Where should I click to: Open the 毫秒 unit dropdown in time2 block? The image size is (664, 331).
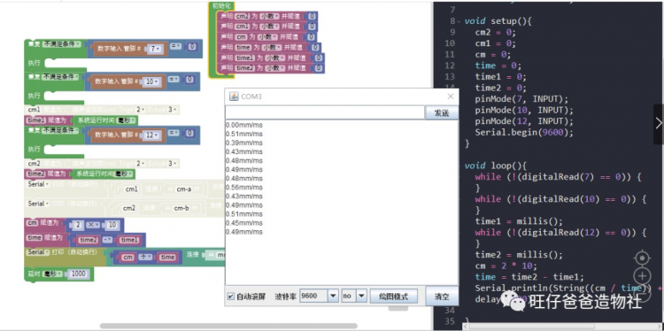click(x=124, y=174)
